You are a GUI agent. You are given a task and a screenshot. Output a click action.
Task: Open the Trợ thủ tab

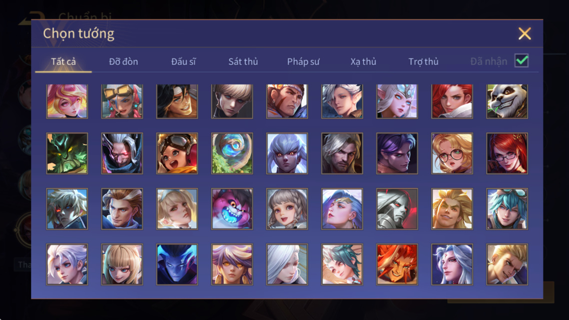pyautogui.click(x=423, y=61)
